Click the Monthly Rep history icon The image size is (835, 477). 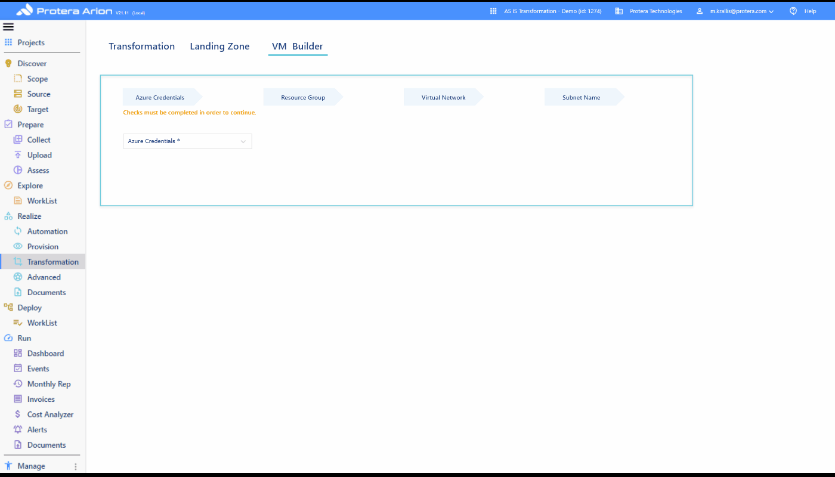(18, 384)
